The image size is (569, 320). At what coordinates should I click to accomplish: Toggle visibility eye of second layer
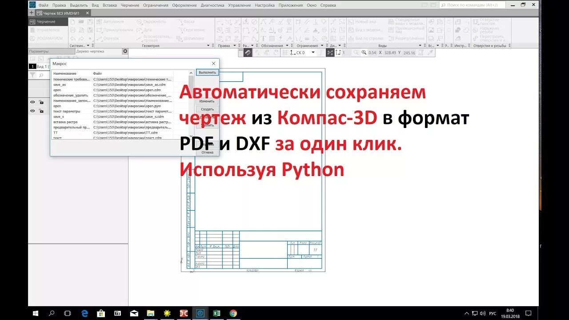[x=32, y=111]
